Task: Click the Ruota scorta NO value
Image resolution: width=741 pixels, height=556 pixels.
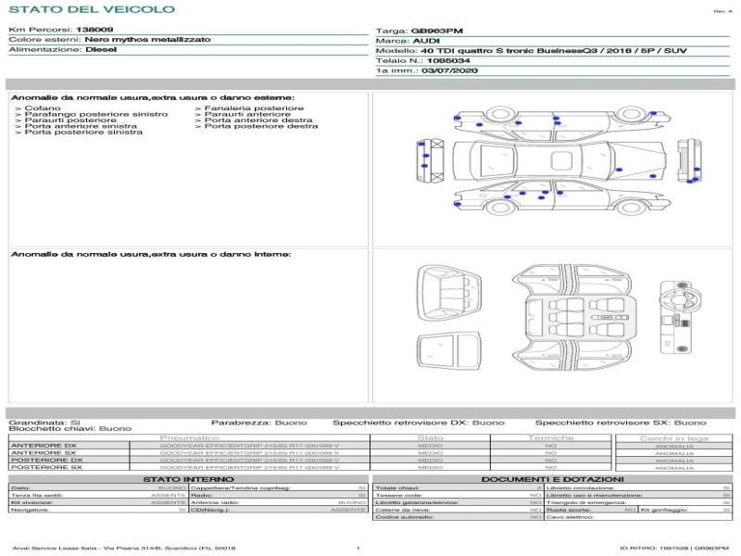Action: tap(630, 510)
